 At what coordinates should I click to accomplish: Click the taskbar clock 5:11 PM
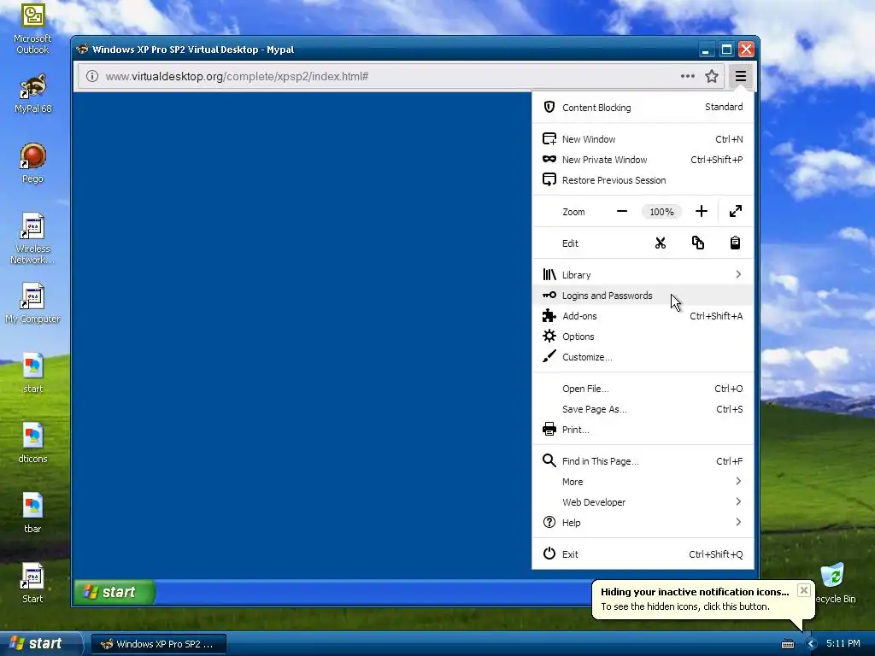click(x=843, y=644)
